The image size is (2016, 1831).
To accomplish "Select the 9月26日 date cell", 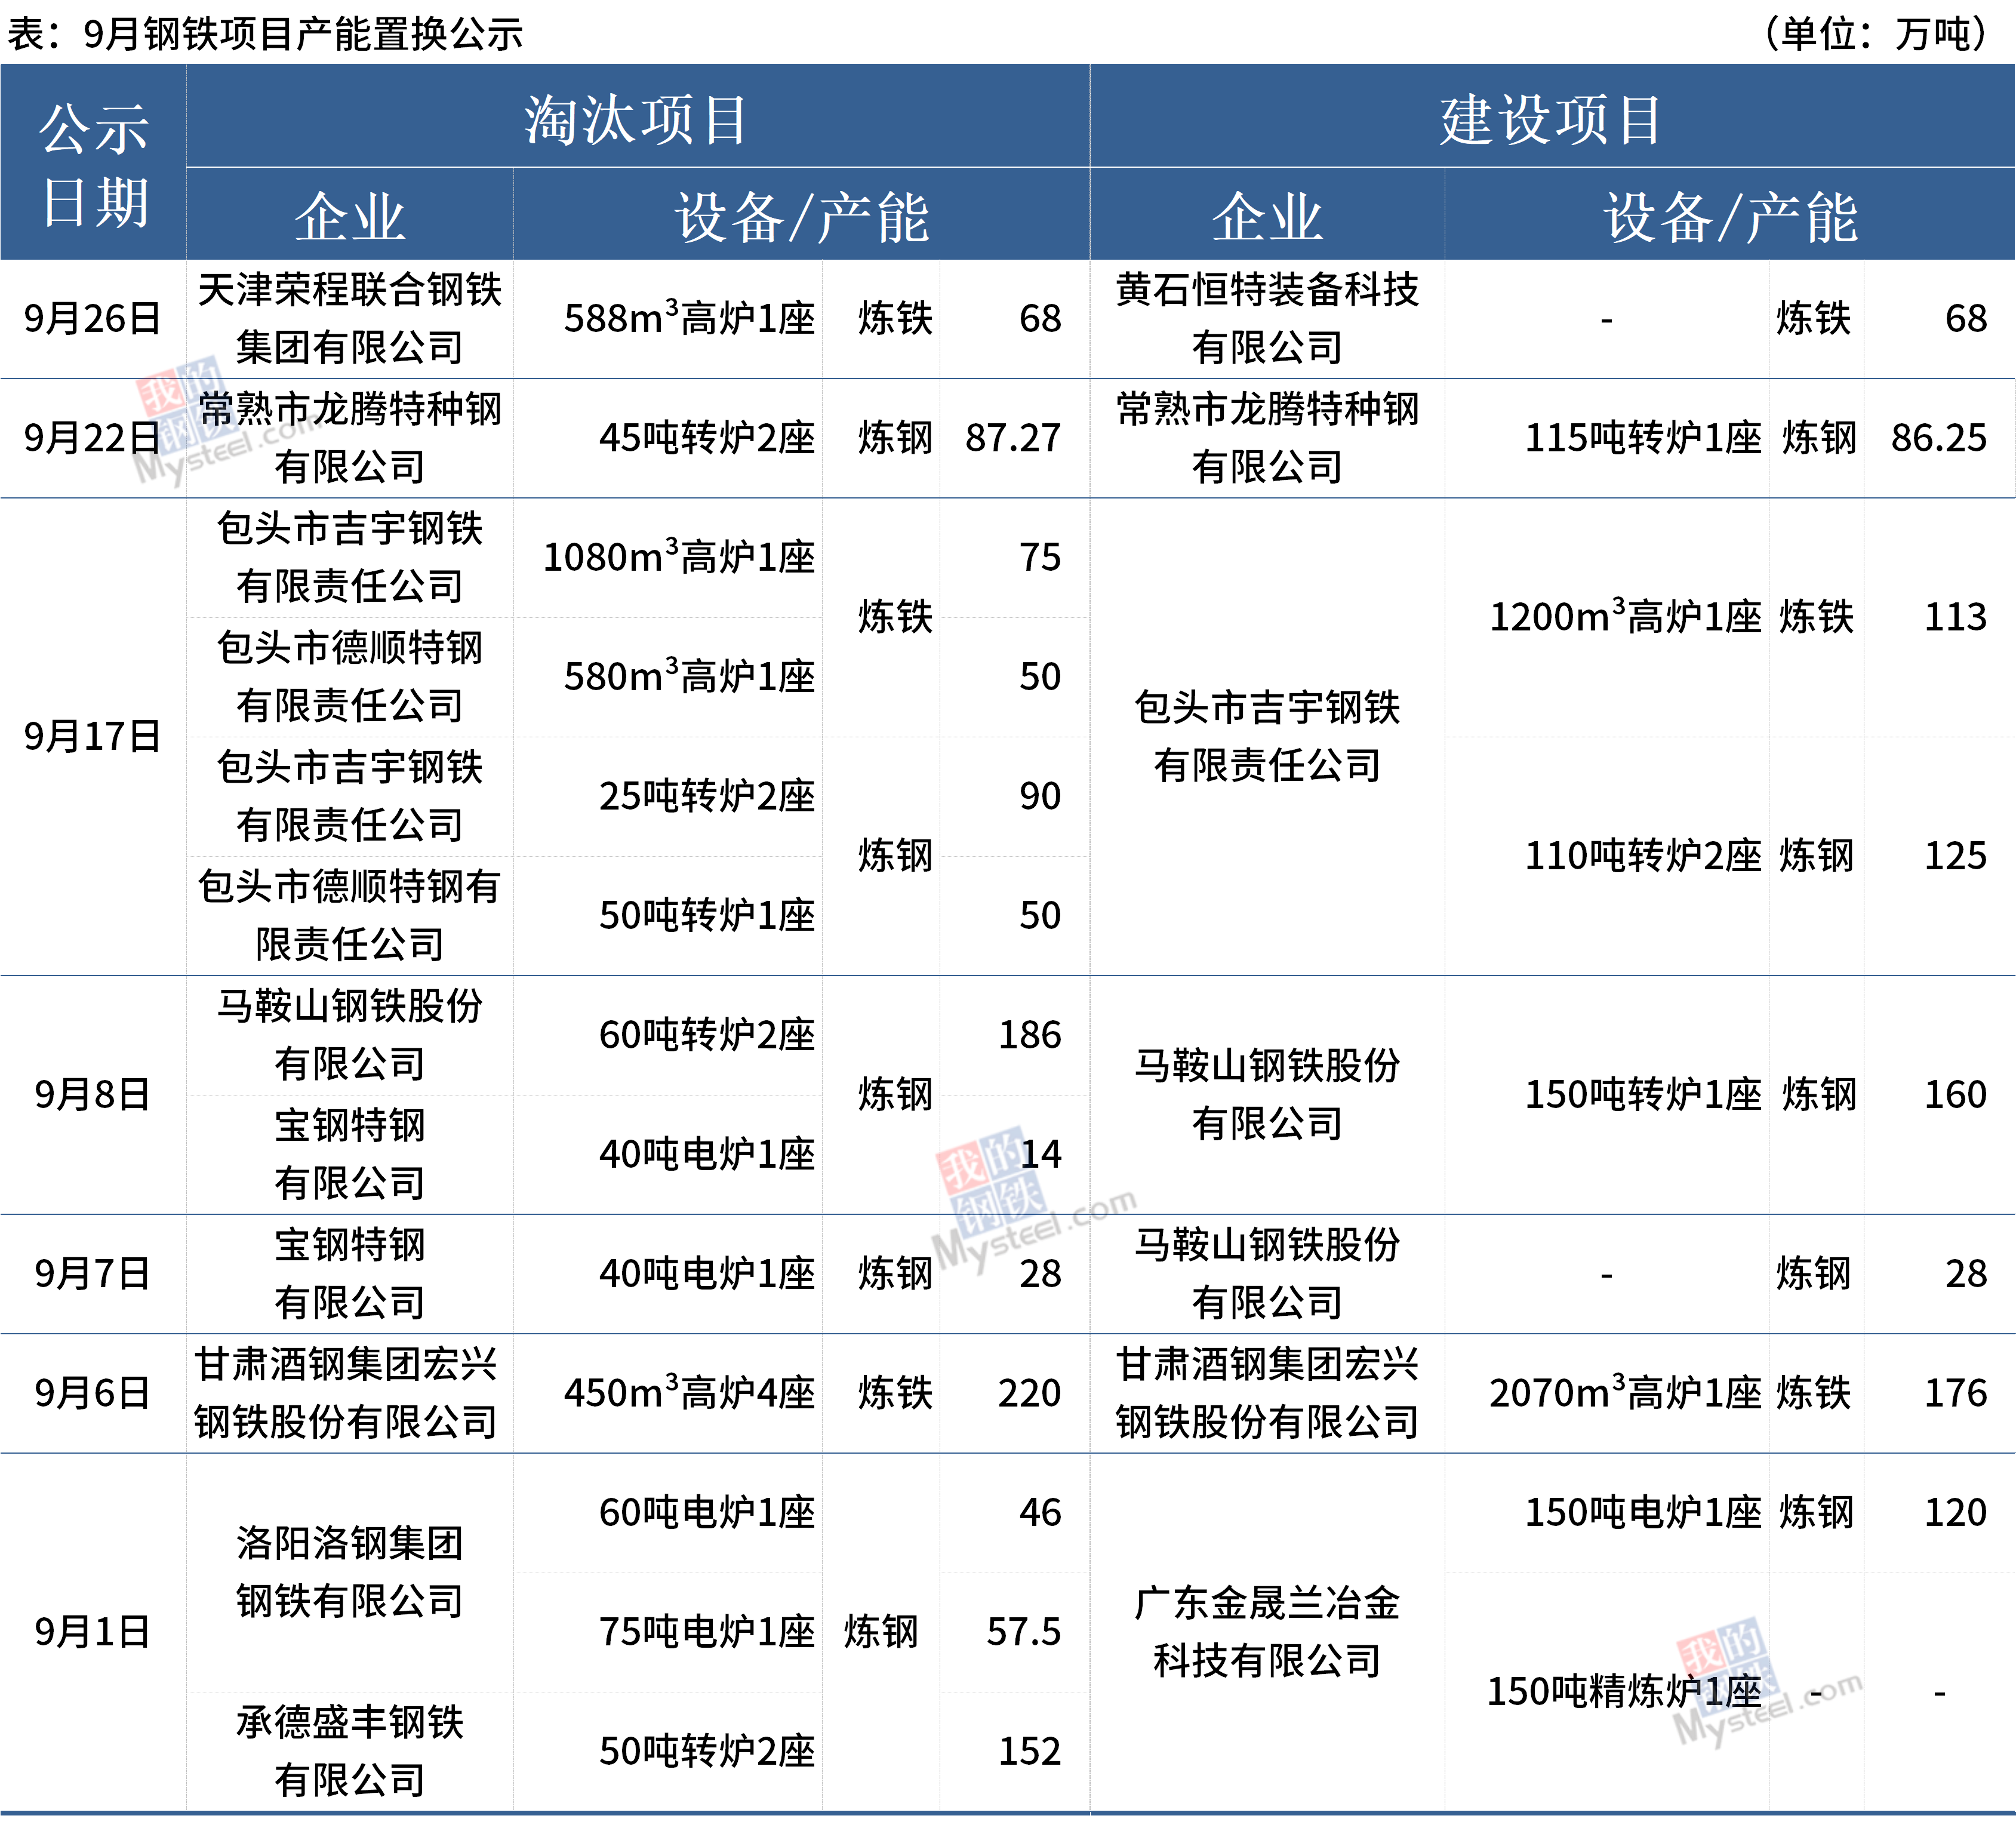I will (92, 319).
